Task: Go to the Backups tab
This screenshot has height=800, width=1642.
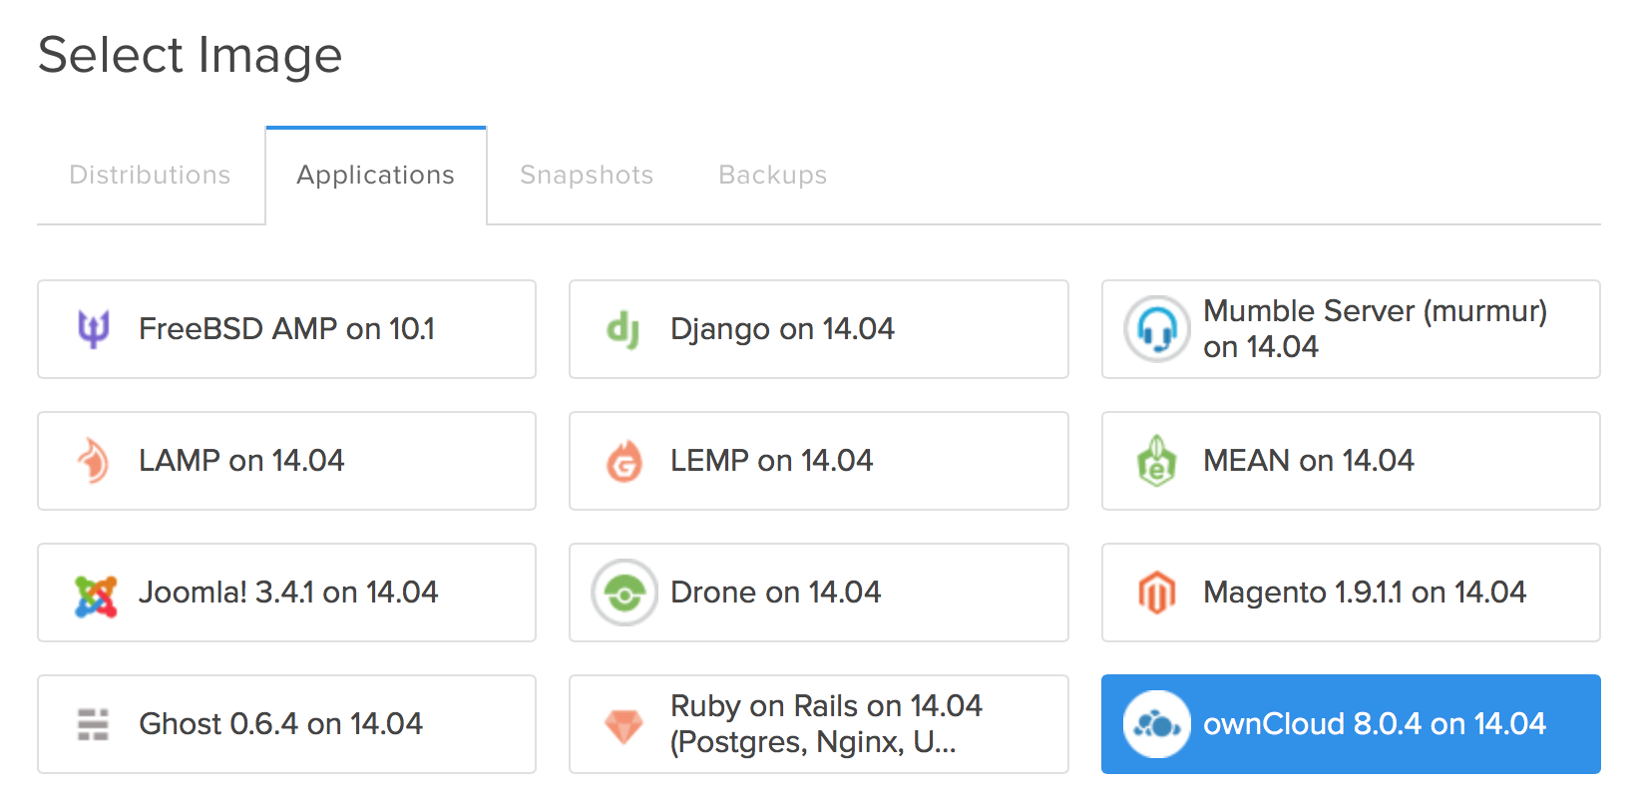Action: 773,175
